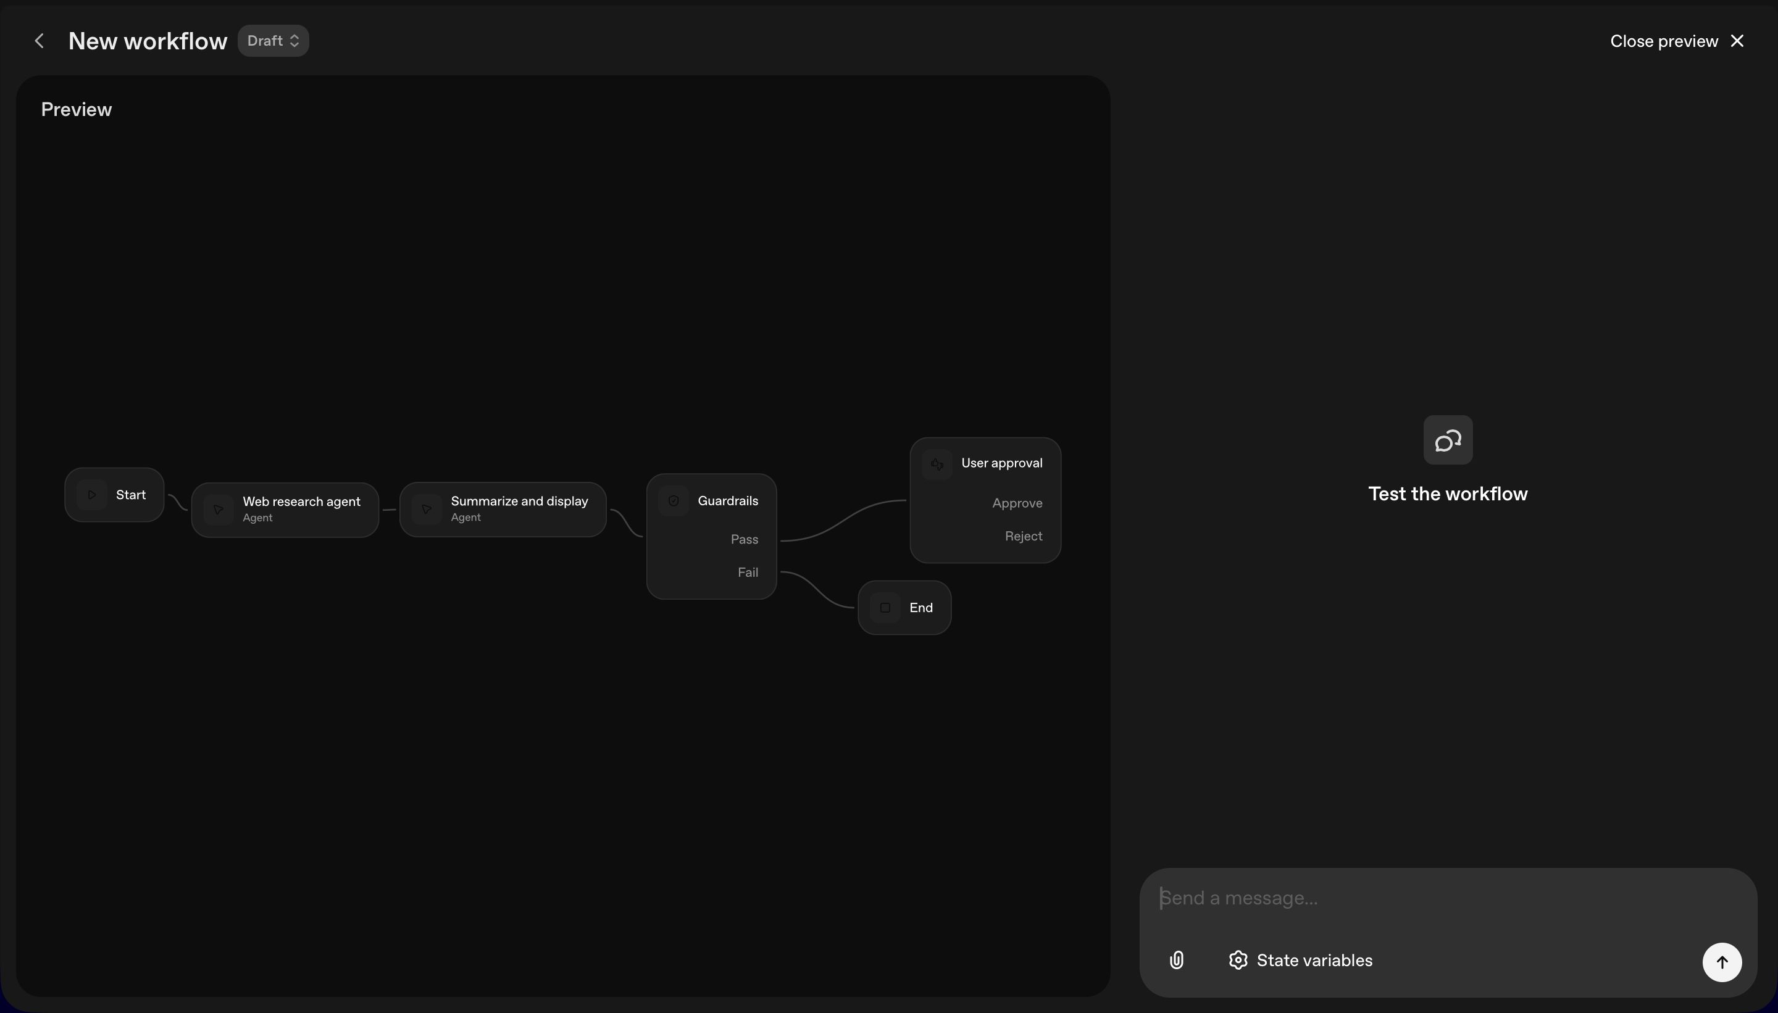The image size is (1778, 1013).
Task: Open the Draft version dropdown
Action: point(273,41)
